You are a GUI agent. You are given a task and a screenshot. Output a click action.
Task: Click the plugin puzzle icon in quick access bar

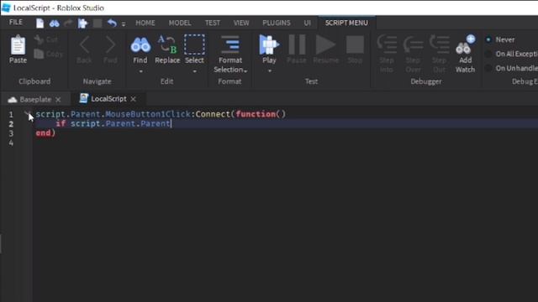82,23
